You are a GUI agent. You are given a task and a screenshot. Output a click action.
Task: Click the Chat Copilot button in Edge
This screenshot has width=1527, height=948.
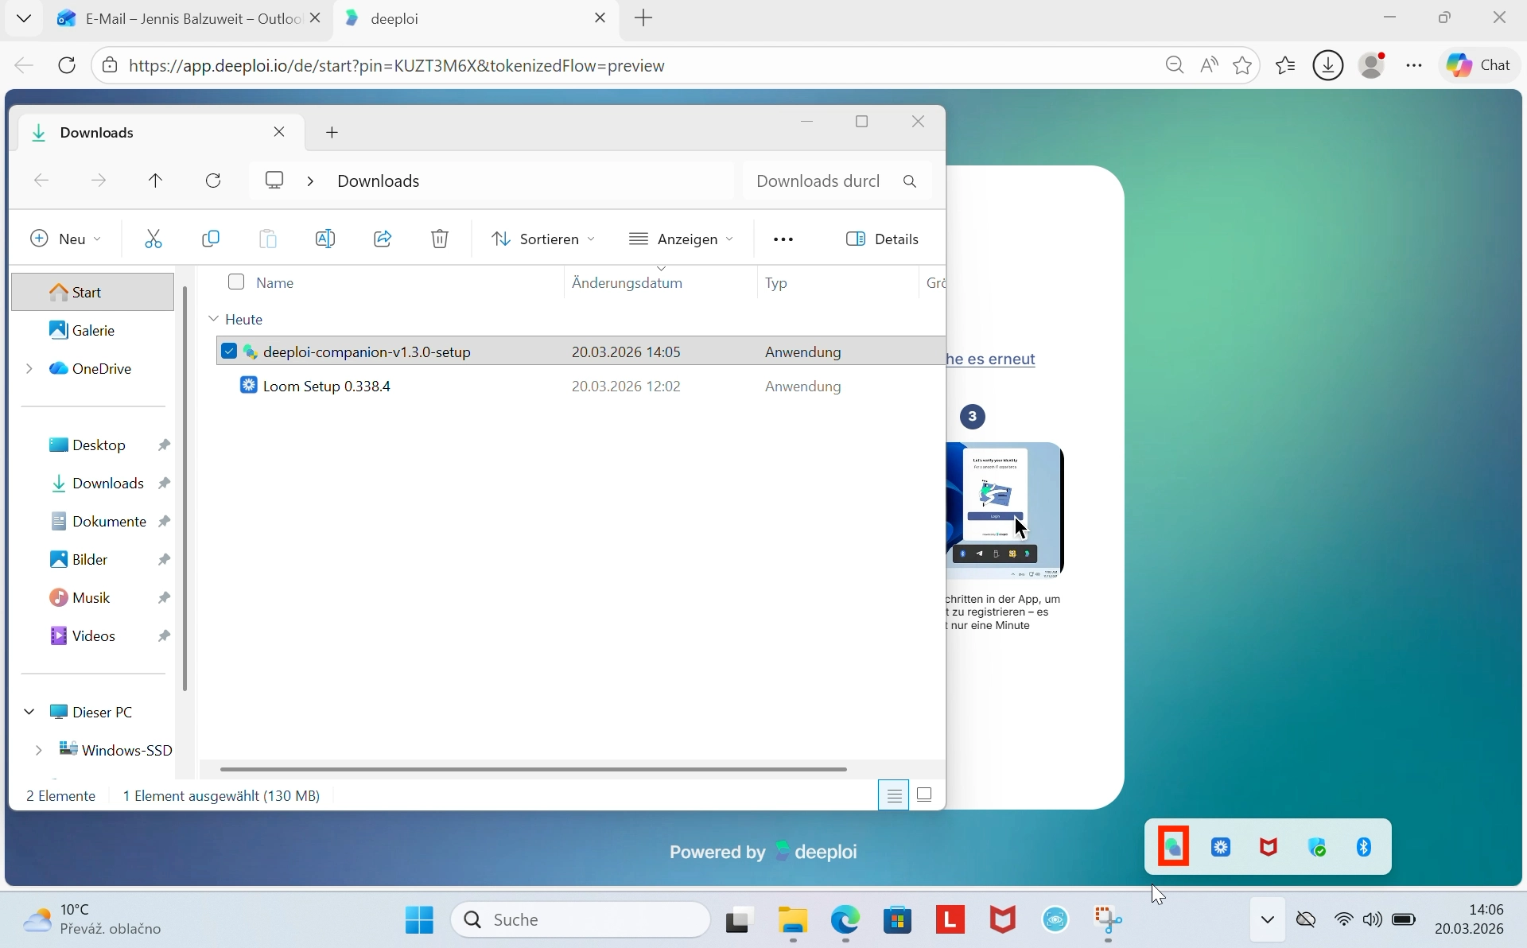1480,65
